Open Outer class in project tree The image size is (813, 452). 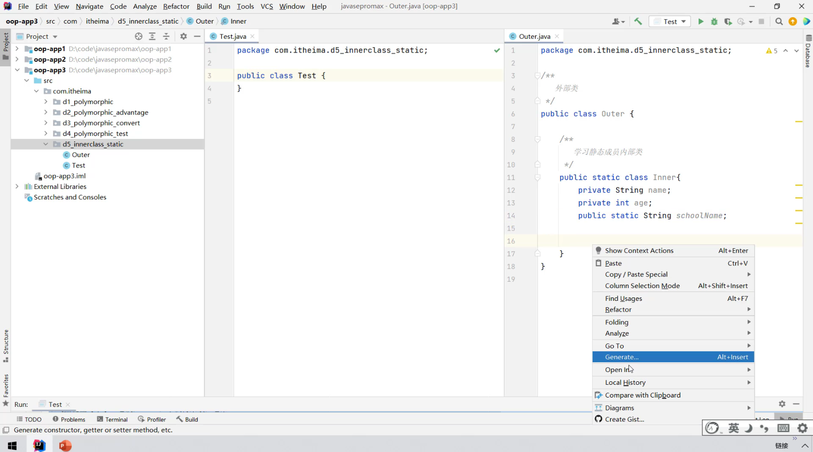[x=80, y=155]
